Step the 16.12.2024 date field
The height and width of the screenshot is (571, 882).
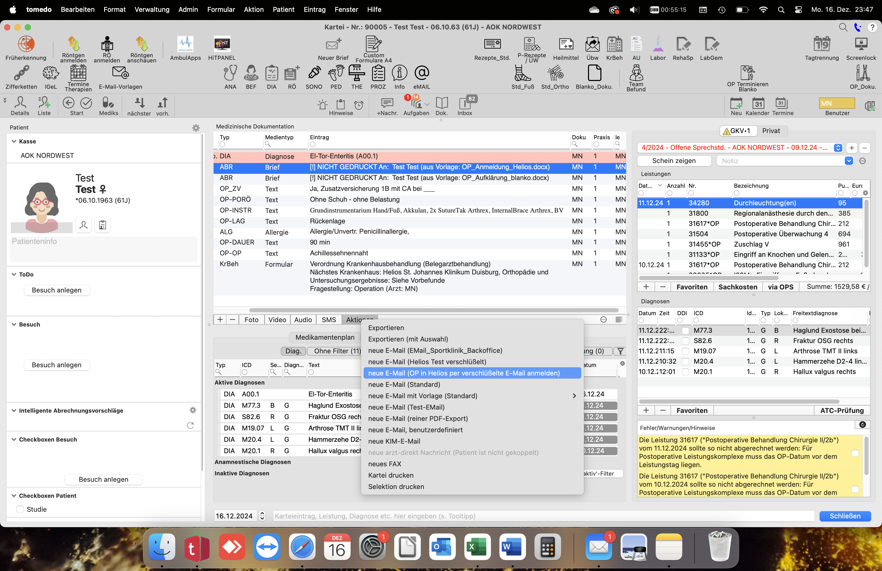pos(262,516)
